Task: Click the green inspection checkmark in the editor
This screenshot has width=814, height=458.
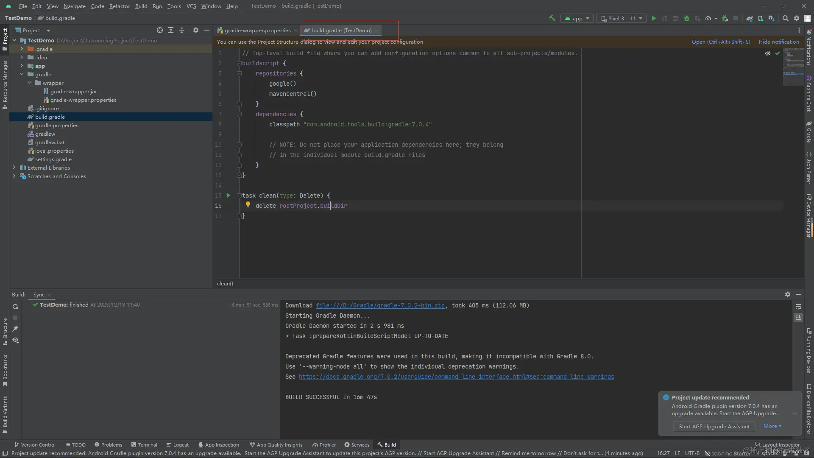Action: (778, 53)
